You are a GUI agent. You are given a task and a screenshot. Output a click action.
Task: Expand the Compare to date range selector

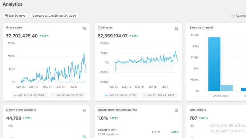click(x=54, y=16)
